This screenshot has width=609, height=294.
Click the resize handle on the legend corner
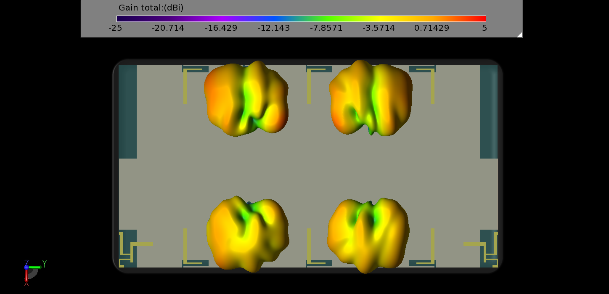(519, 37)
